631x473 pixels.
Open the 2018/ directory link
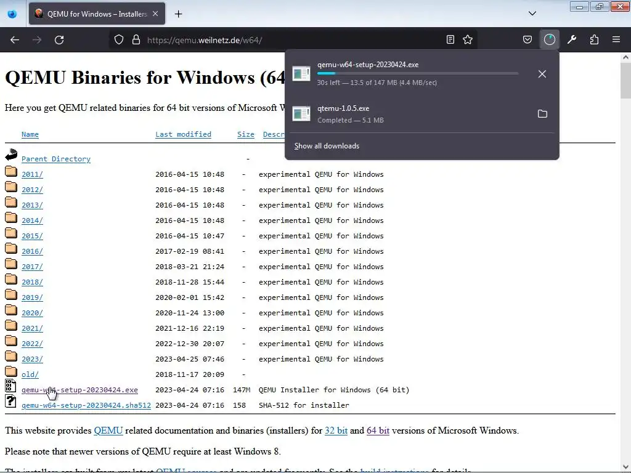(32, 282)
